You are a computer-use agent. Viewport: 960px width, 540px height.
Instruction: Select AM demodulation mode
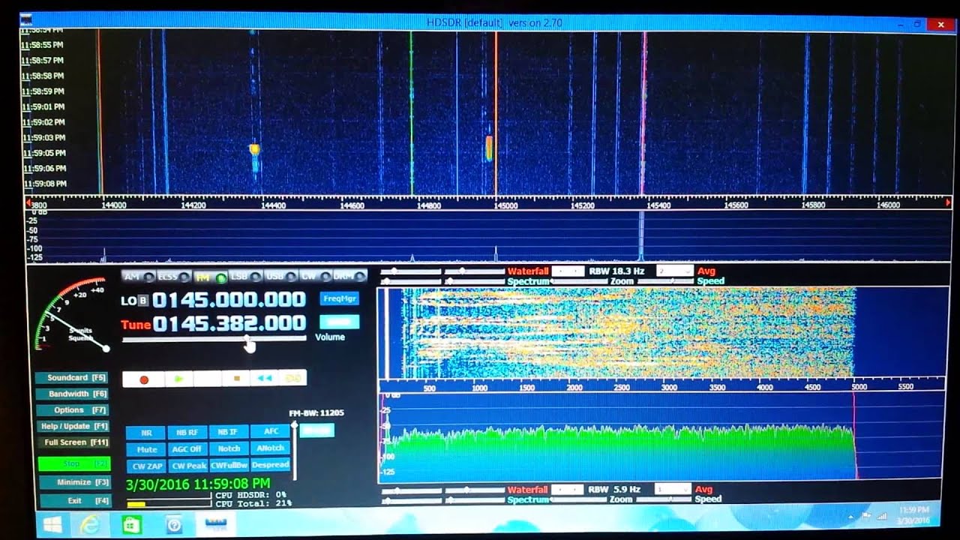[139, 277]
